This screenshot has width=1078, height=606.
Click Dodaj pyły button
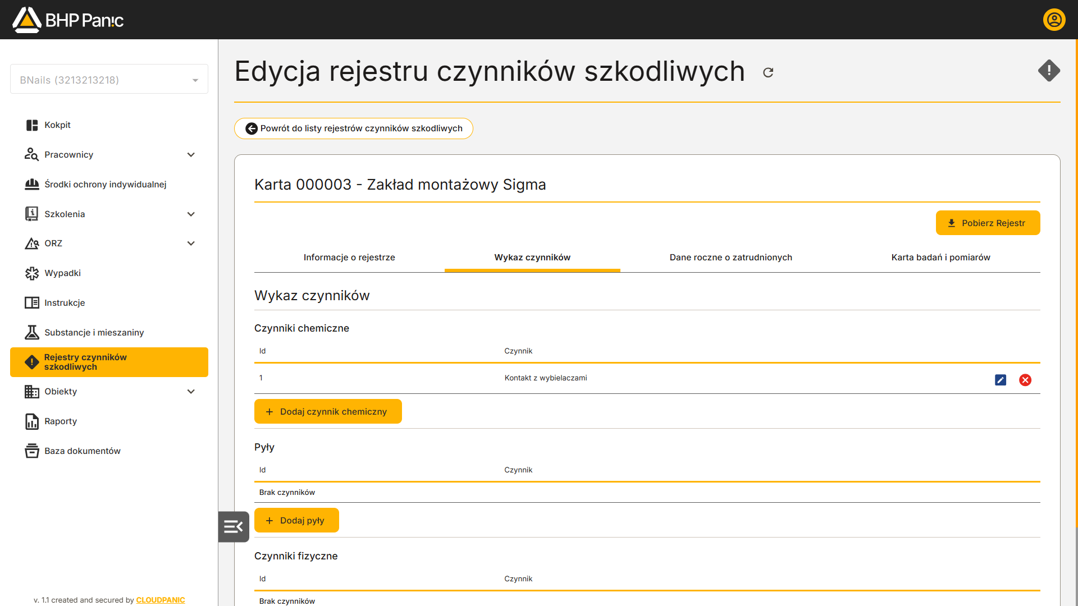pos(296,520)
